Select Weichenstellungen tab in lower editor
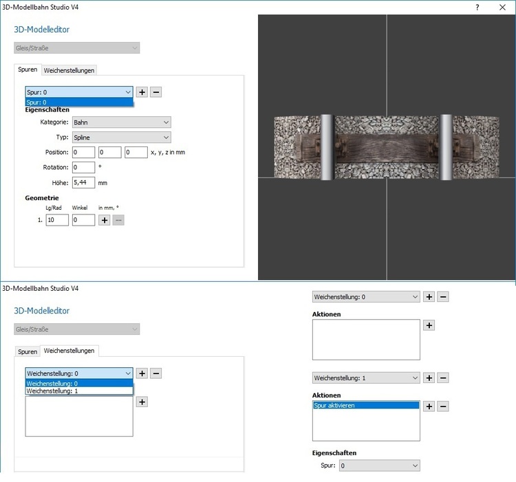The image size is (516, 482). tap(69, 351)
